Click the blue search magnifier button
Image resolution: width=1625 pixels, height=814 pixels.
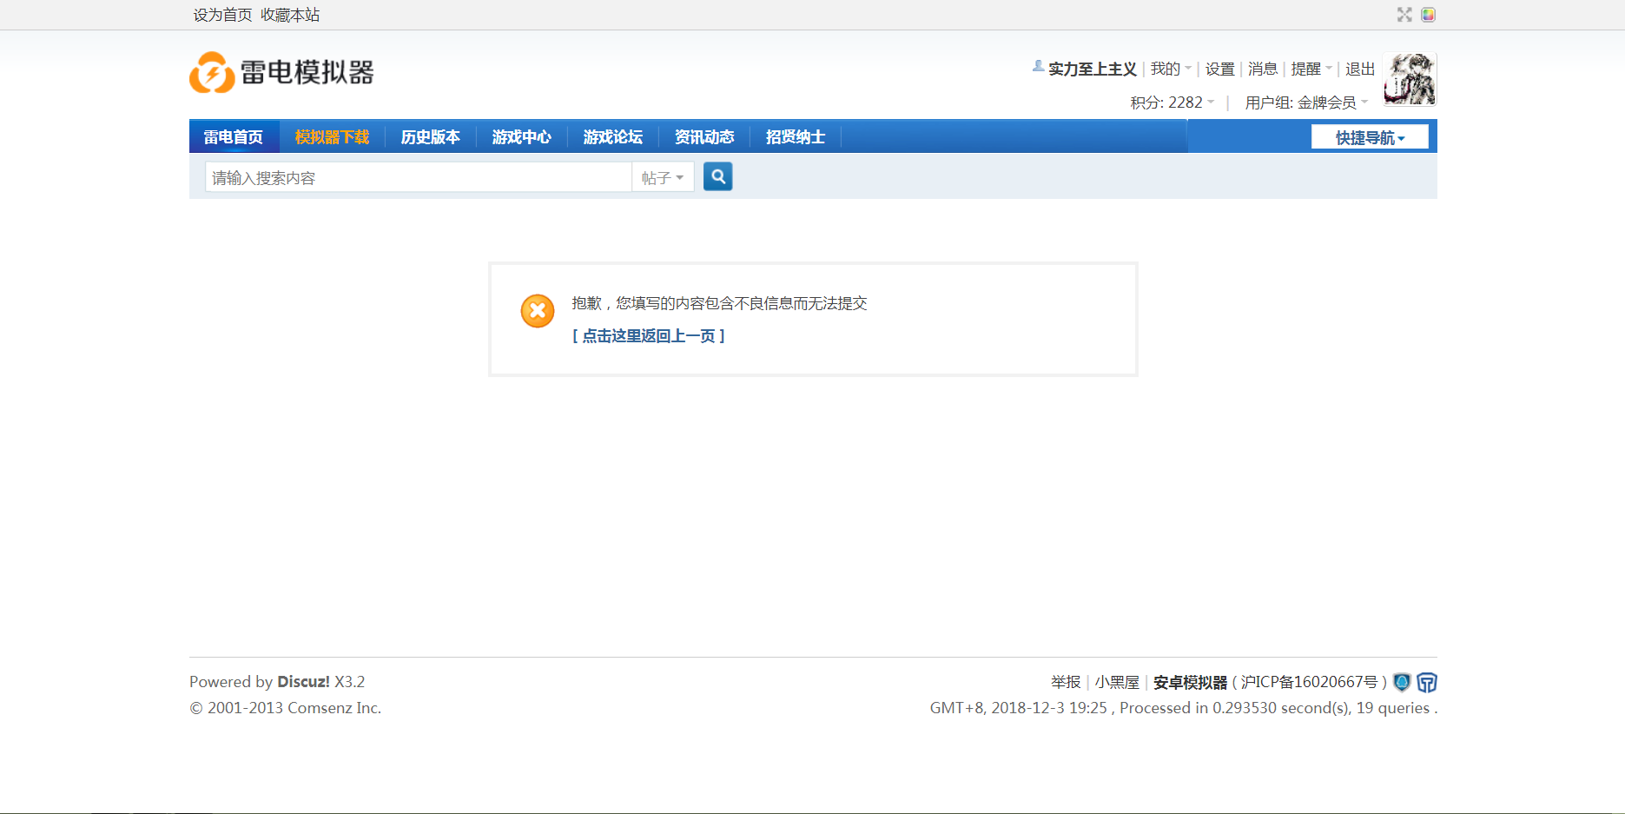pos(717,176)
